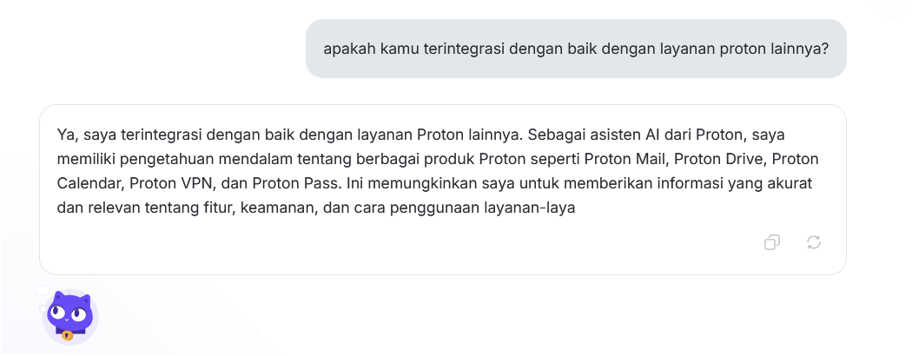
Task: Regenerate the assistant's answer
Action: [814, 242]
